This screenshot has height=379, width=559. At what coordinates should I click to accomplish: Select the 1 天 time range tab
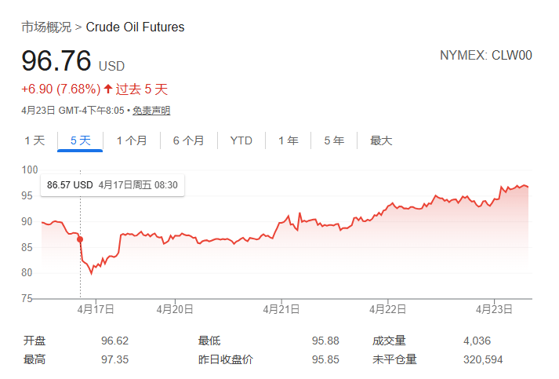[34, 141]
